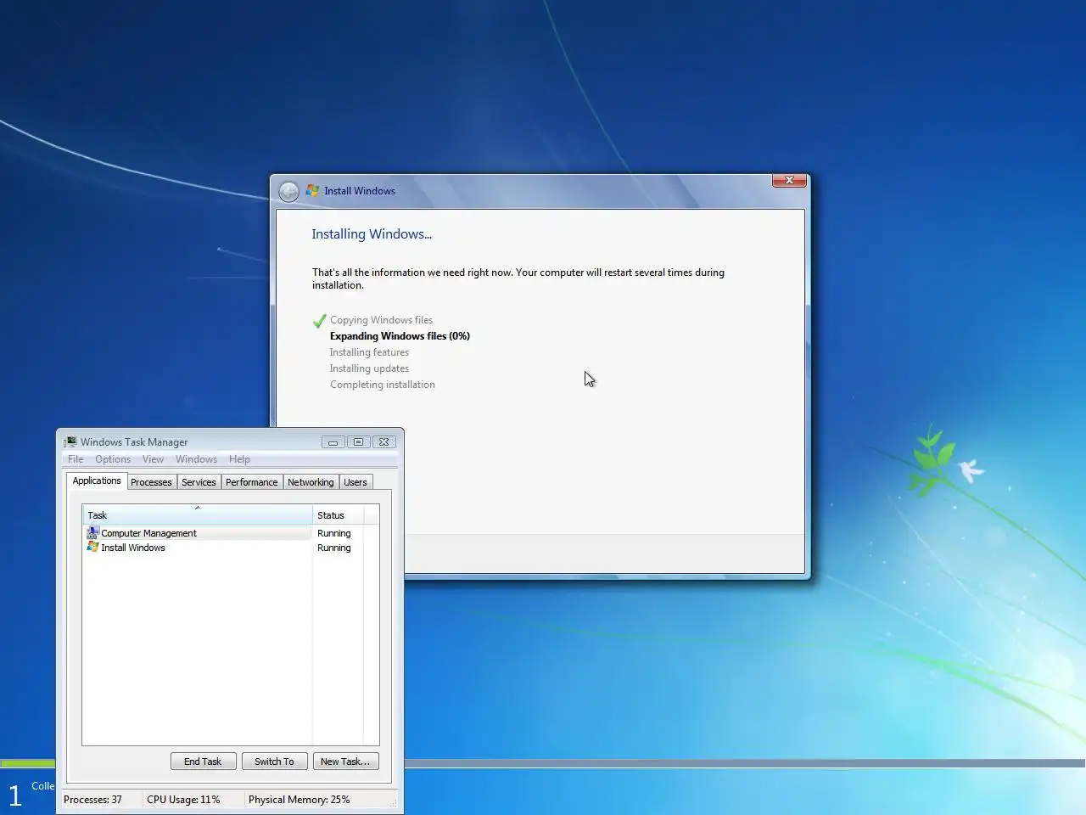Select the Computer Management task row
This screenshot has height=815, width=1086.
223,533
